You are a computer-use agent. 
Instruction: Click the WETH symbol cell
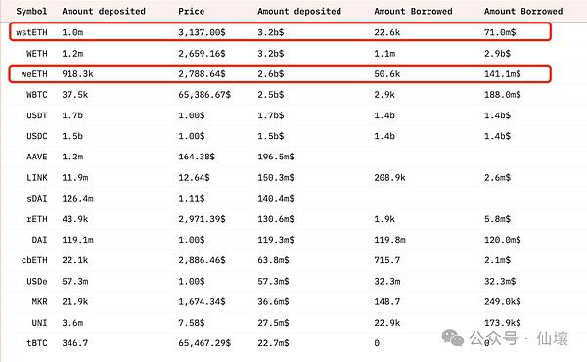point(37,53)
